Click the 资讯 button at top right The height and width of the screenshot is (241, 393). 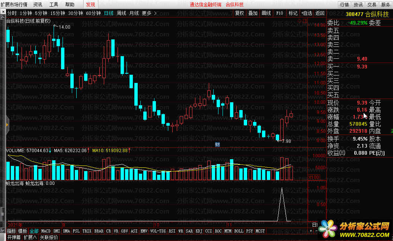click(x=358, y=4)
